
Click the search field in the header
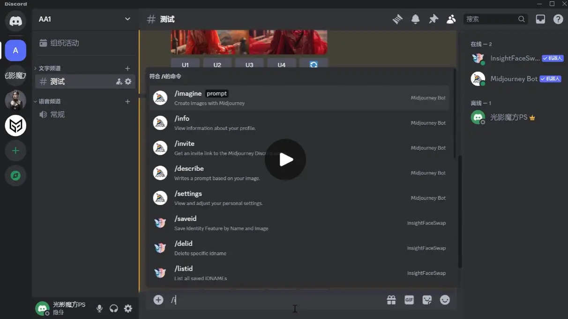(x=495, y=19)
